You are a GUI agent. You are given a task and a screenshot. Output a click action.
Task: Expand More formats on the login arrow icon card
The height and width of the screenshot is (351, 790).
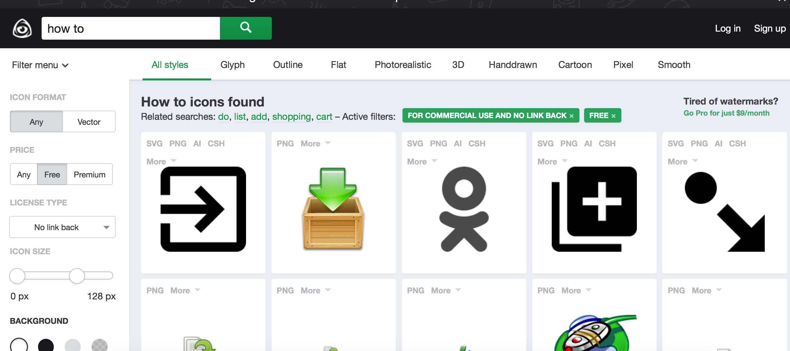162,162
